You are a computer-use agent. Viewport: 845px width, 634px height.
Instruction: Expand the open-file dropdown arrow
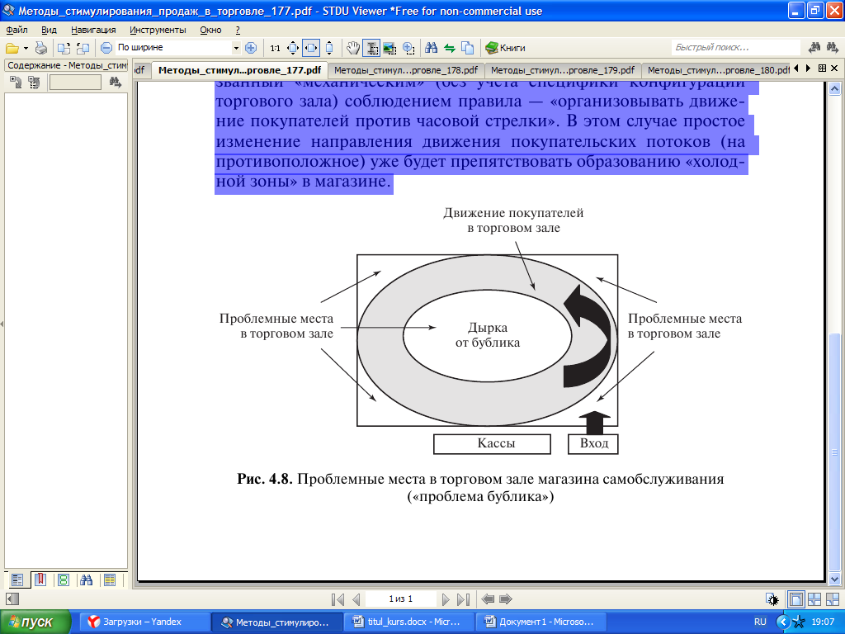pos(26,48)
